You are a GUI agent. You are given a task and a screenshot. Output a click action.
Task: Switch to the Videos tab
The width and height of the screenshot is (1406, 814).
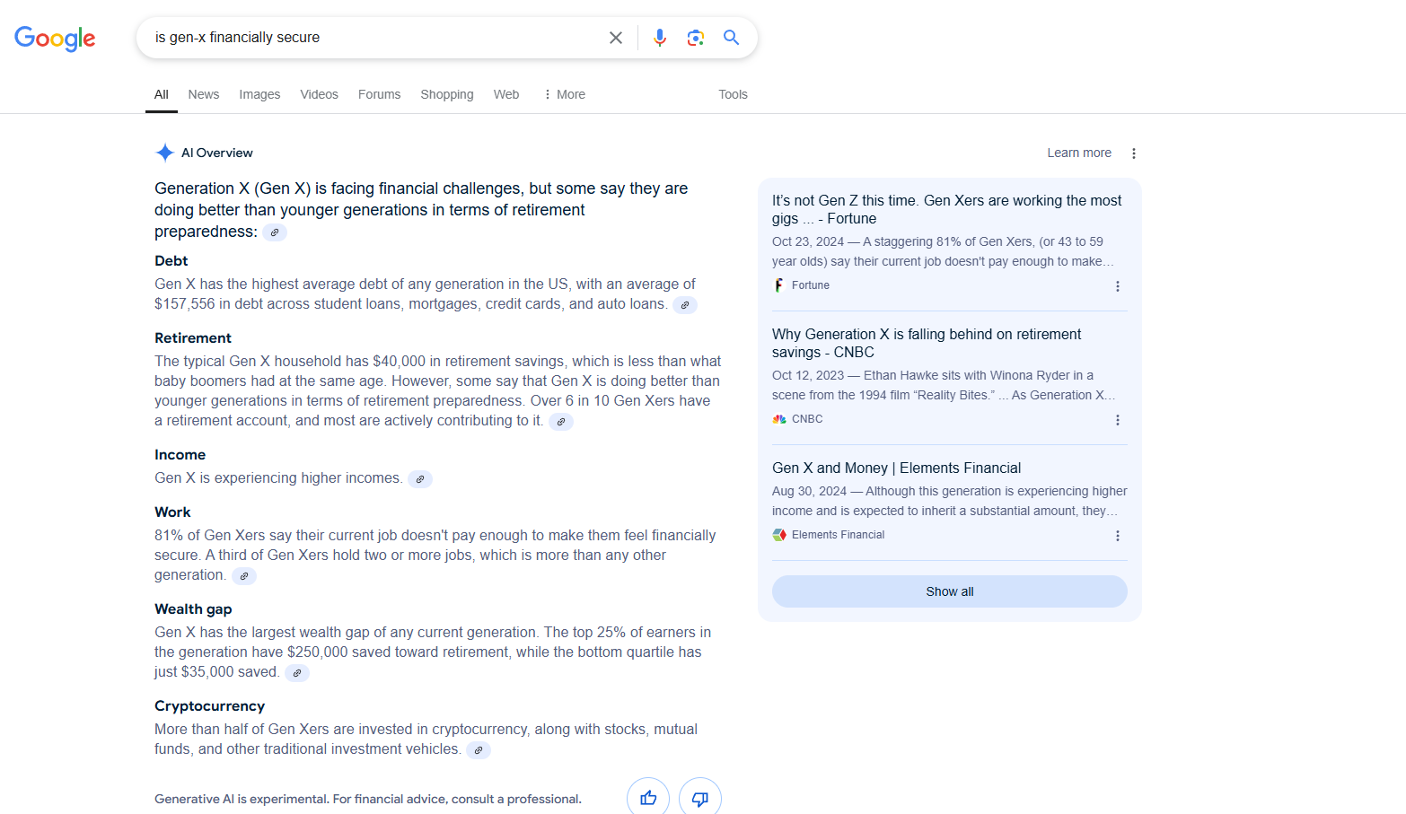point(319,94)
